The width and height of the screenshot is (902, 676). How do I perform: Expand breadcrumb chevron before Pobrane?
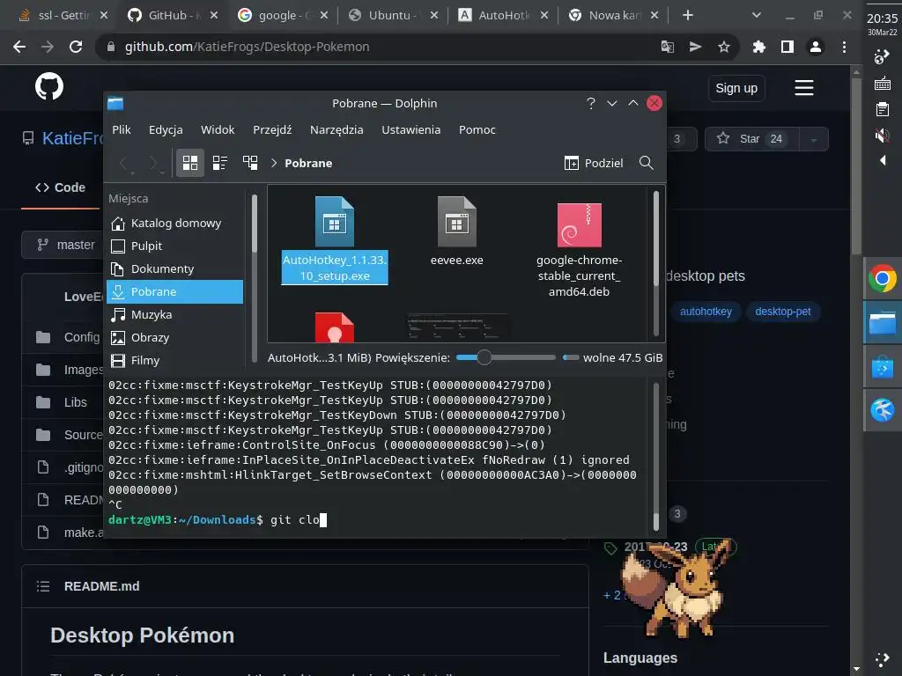click(274, 163)
